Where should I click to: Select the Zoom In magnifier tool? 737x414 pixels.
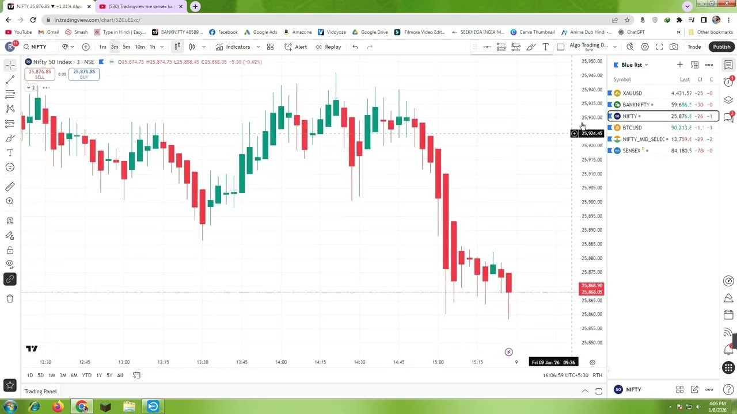pyautogui.click(x=9, y=201)
